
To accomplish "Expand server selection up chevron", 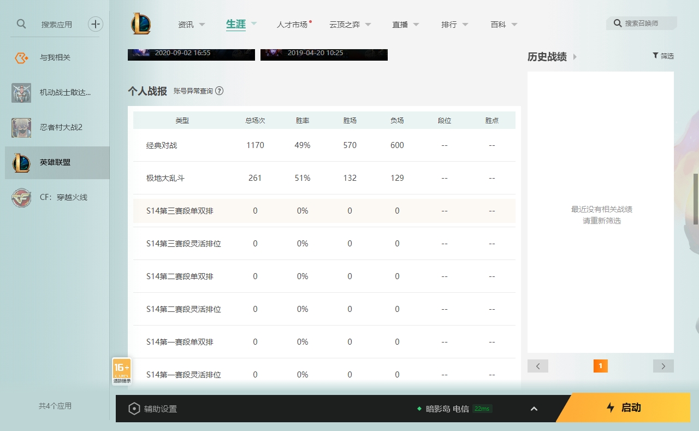I will point(534,409).
